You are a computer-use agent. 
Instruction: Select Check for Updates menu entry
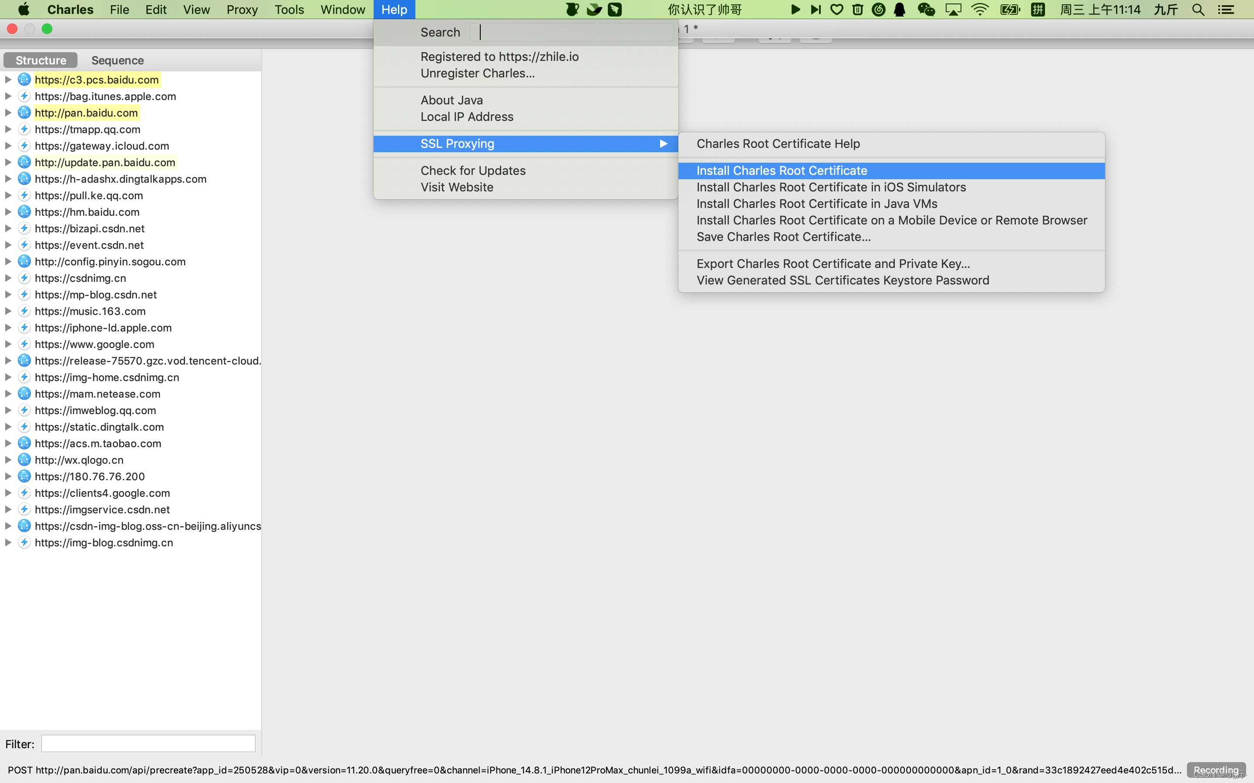click(x=472, y=171)
